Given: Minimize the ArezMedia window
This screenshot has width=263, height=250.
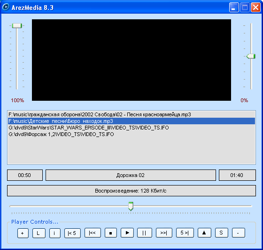Looking at the screenshot, I should click(234, 8).
